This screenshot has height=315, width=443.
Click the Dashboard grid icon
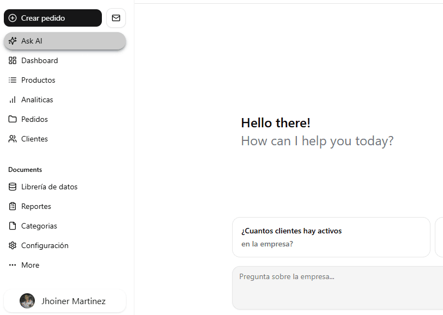[13, 60]
